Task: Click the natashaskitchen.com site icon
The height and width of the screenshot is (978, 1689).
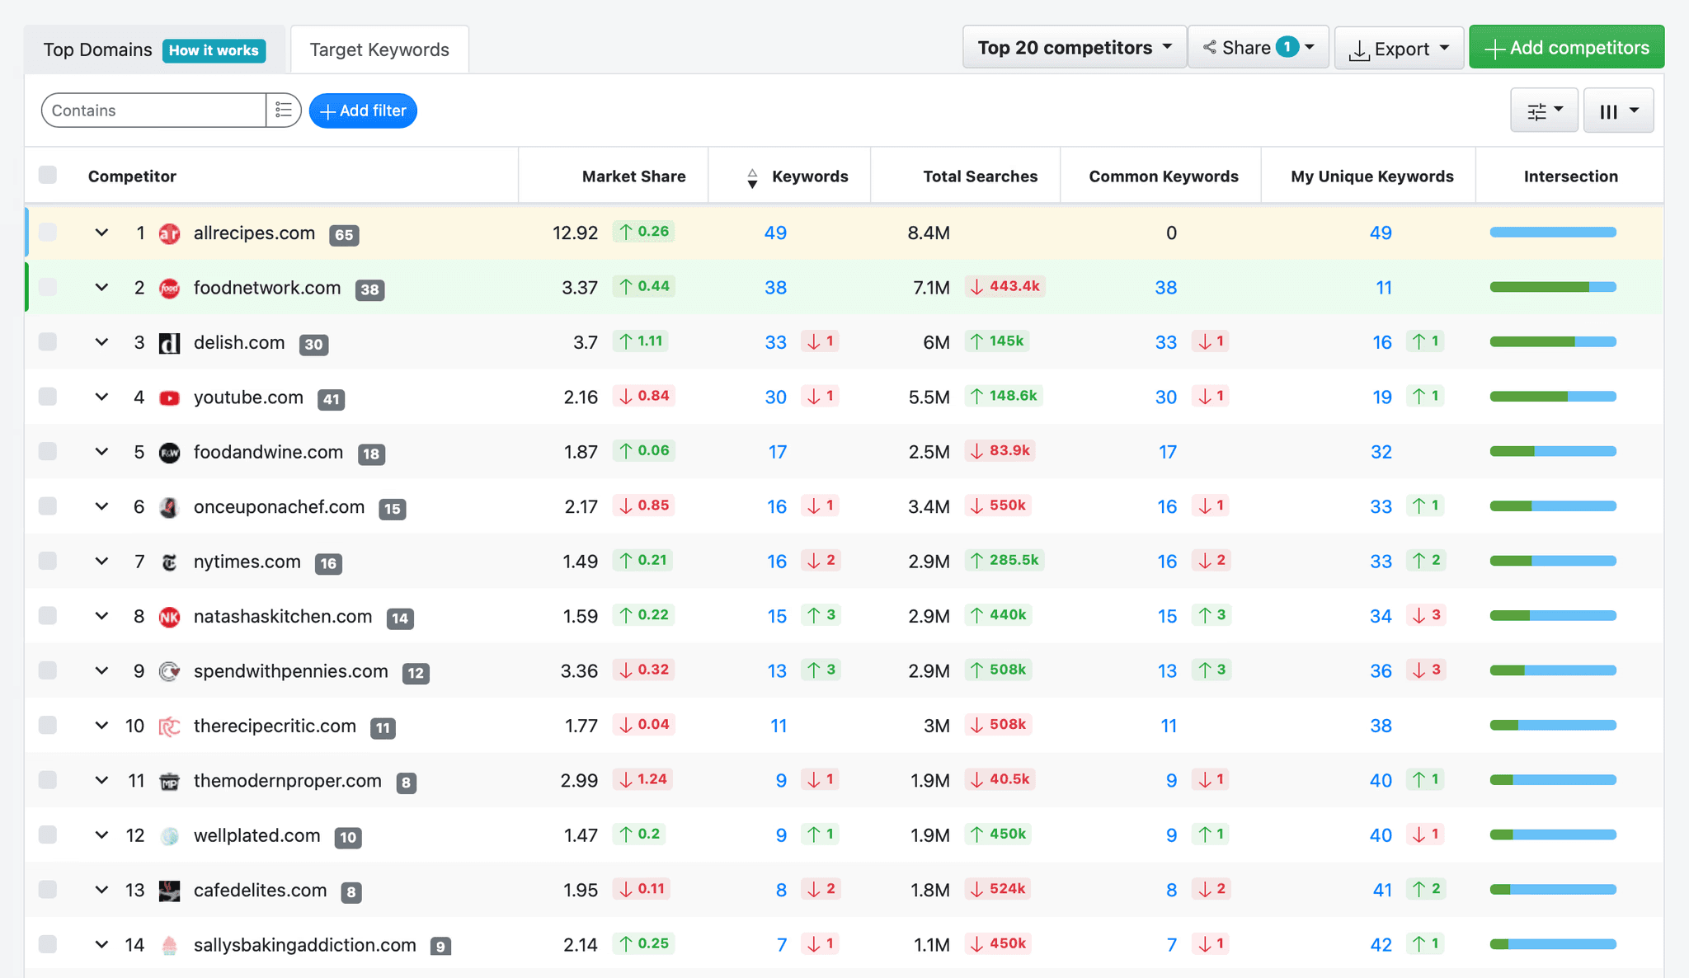Action: click(169, 617)
